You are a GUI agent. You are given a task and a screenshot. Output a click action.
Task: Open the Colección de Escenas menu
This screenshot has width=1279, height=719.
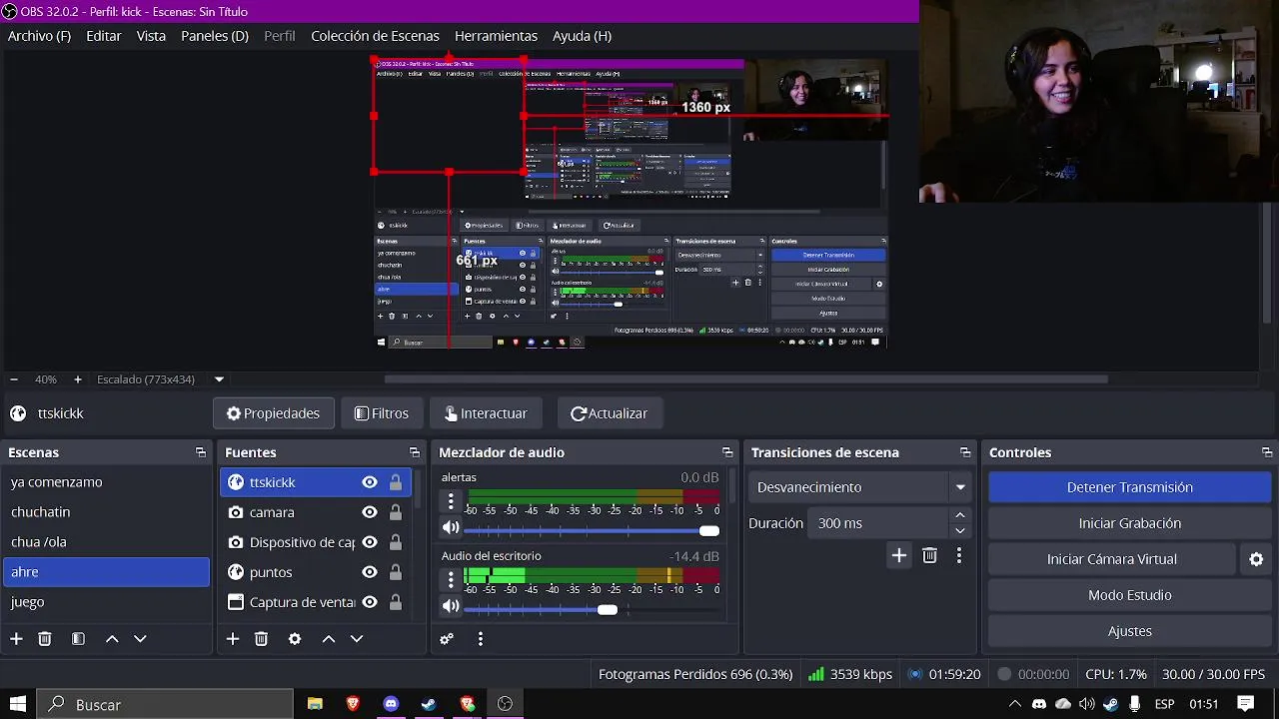coord(375,36)
